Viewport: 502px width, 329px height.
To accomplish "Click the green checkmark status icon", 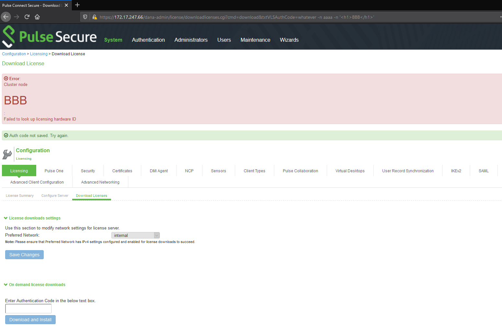I will [6, 135].
